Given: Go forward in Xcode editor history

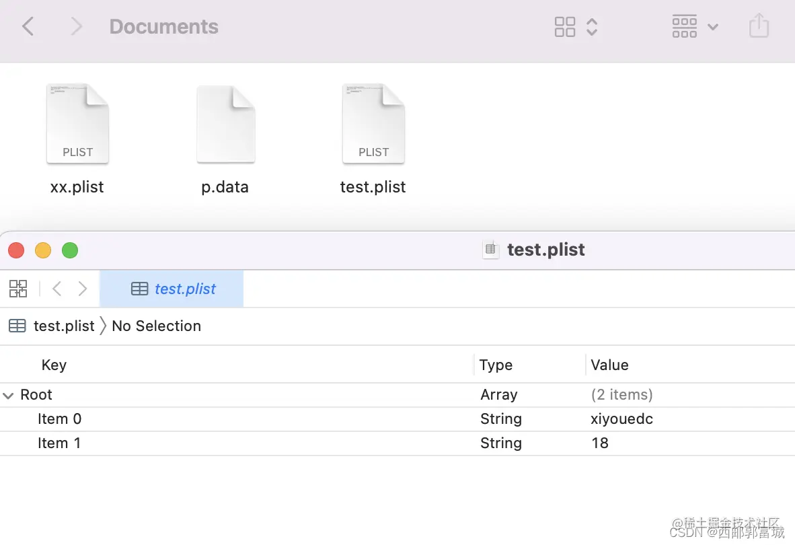Looking at the screenshot, I should pyautogui.click(x=83, y=289).
